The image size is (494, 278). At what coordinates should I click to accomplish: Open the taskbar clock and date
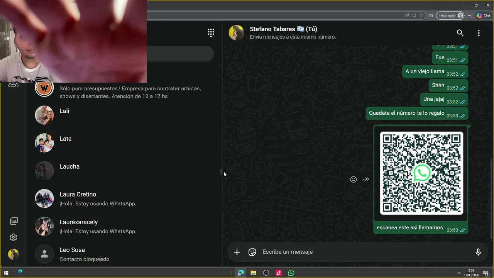(471, 273)
